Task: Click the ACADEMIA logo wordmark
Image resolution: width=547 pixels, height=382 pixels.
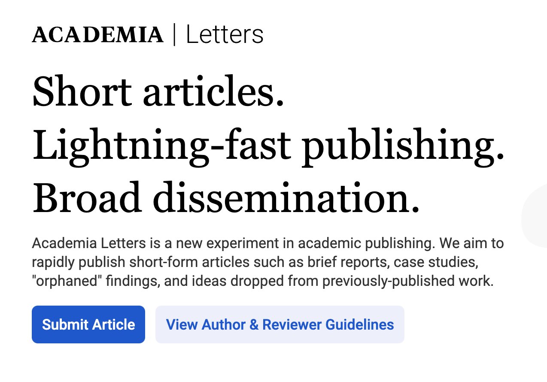Action: (x=98, y=35)
